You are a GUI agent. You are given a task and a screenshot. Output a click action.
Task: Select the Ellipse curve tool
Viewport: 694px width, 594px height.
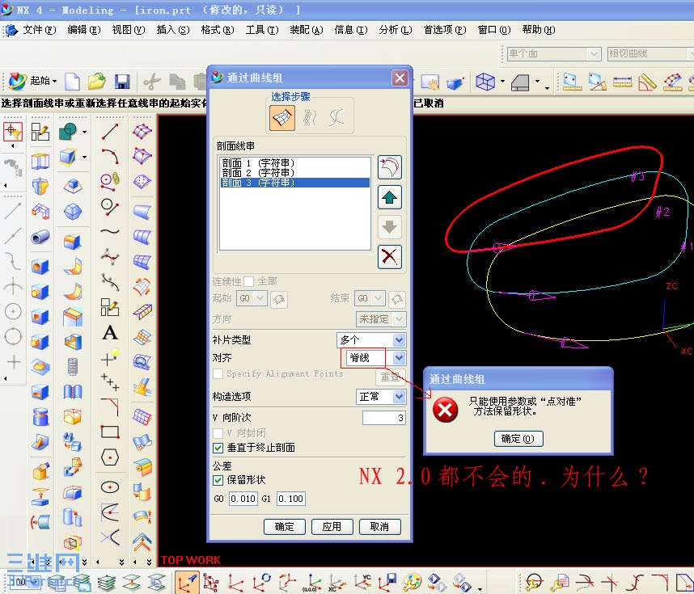[110, 487]
